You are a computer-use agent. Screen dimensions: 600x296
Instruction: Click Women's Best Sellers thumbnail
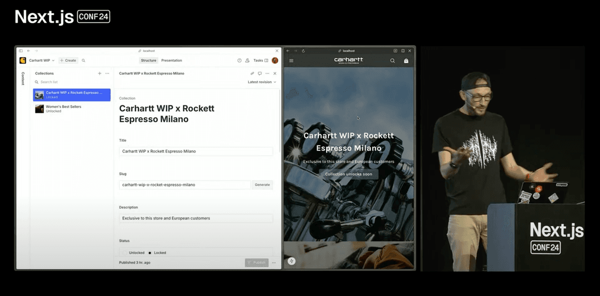pyautogui.click(x=39, y=109)
